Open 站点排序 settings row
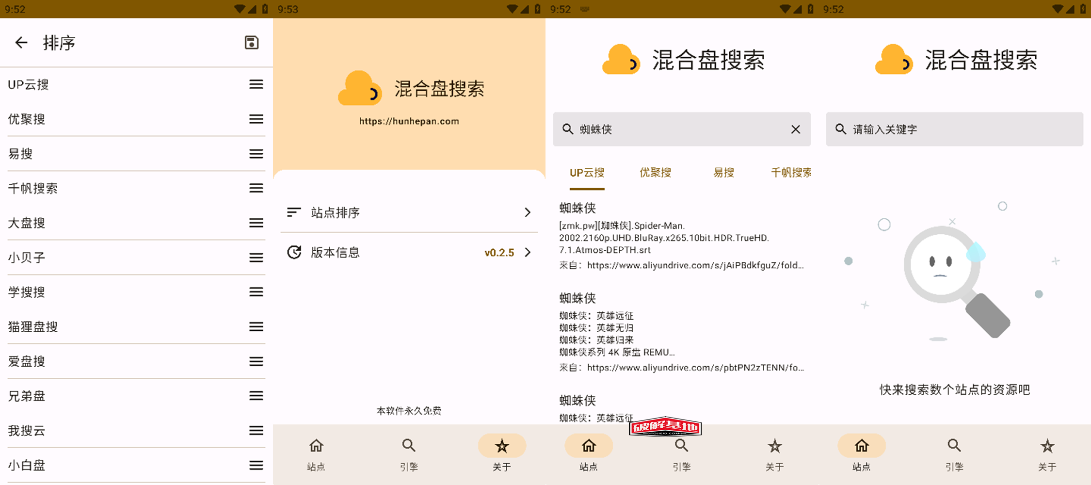1091x485 pixels. point(409,212)
